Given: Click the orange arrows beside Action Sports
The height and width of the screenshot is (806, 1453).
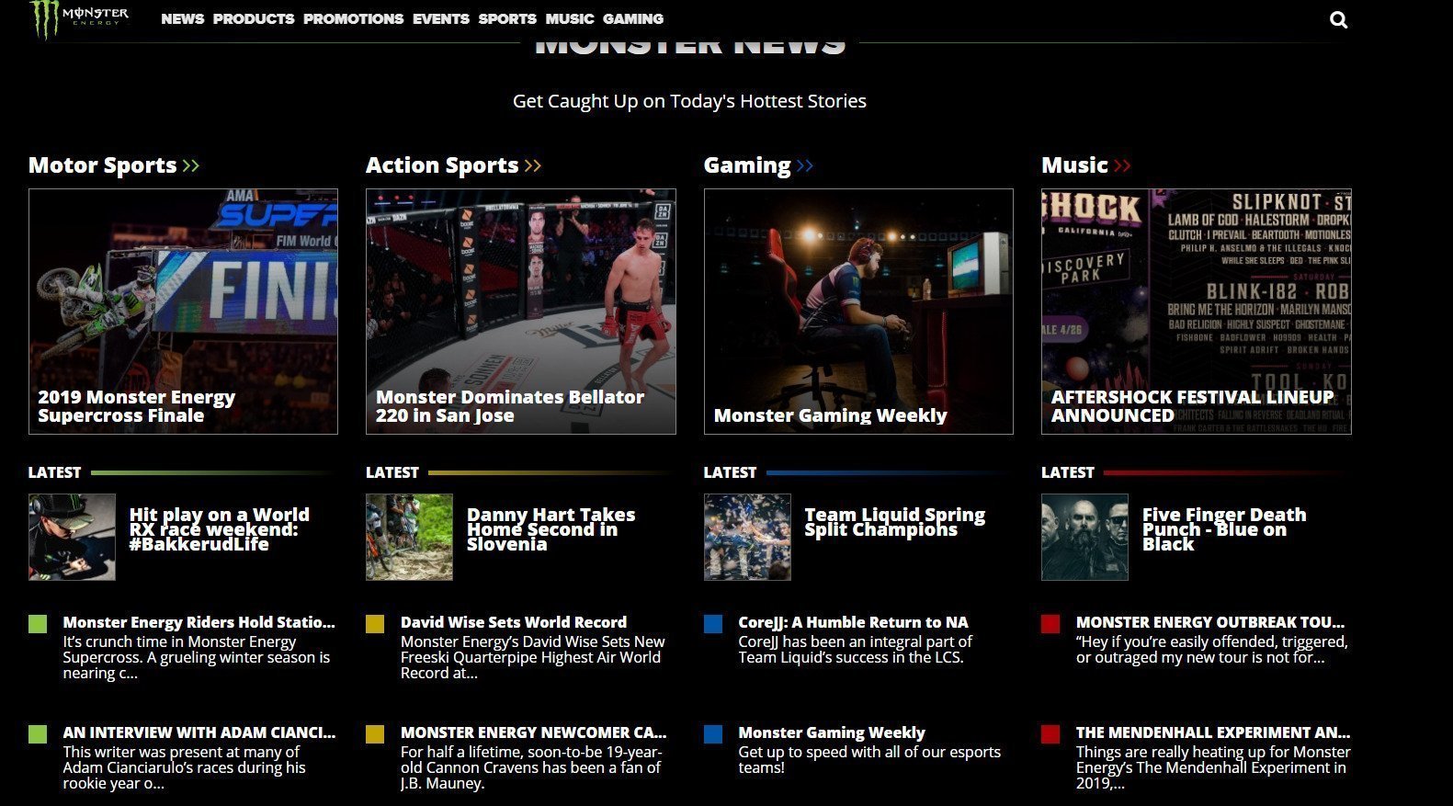Looking at the screenshot, I should pos(533,166).
